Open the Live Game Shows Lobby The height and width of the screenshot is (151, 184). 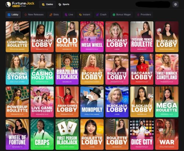42,102
